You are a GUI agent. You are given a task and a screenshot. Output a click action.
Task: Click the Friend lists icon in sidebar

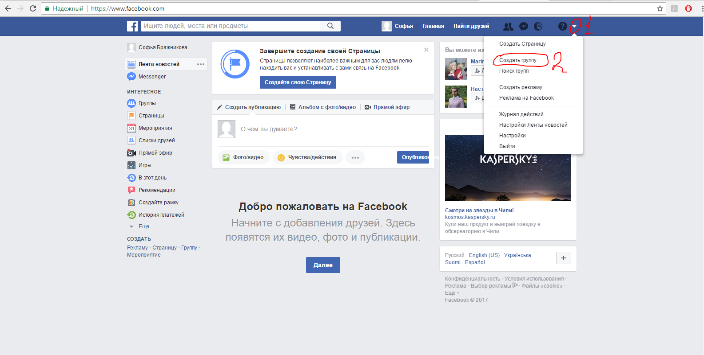(131, 140)
